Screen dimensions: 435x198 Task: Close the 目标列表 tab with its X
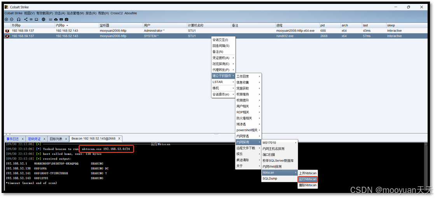pos(66,139)
